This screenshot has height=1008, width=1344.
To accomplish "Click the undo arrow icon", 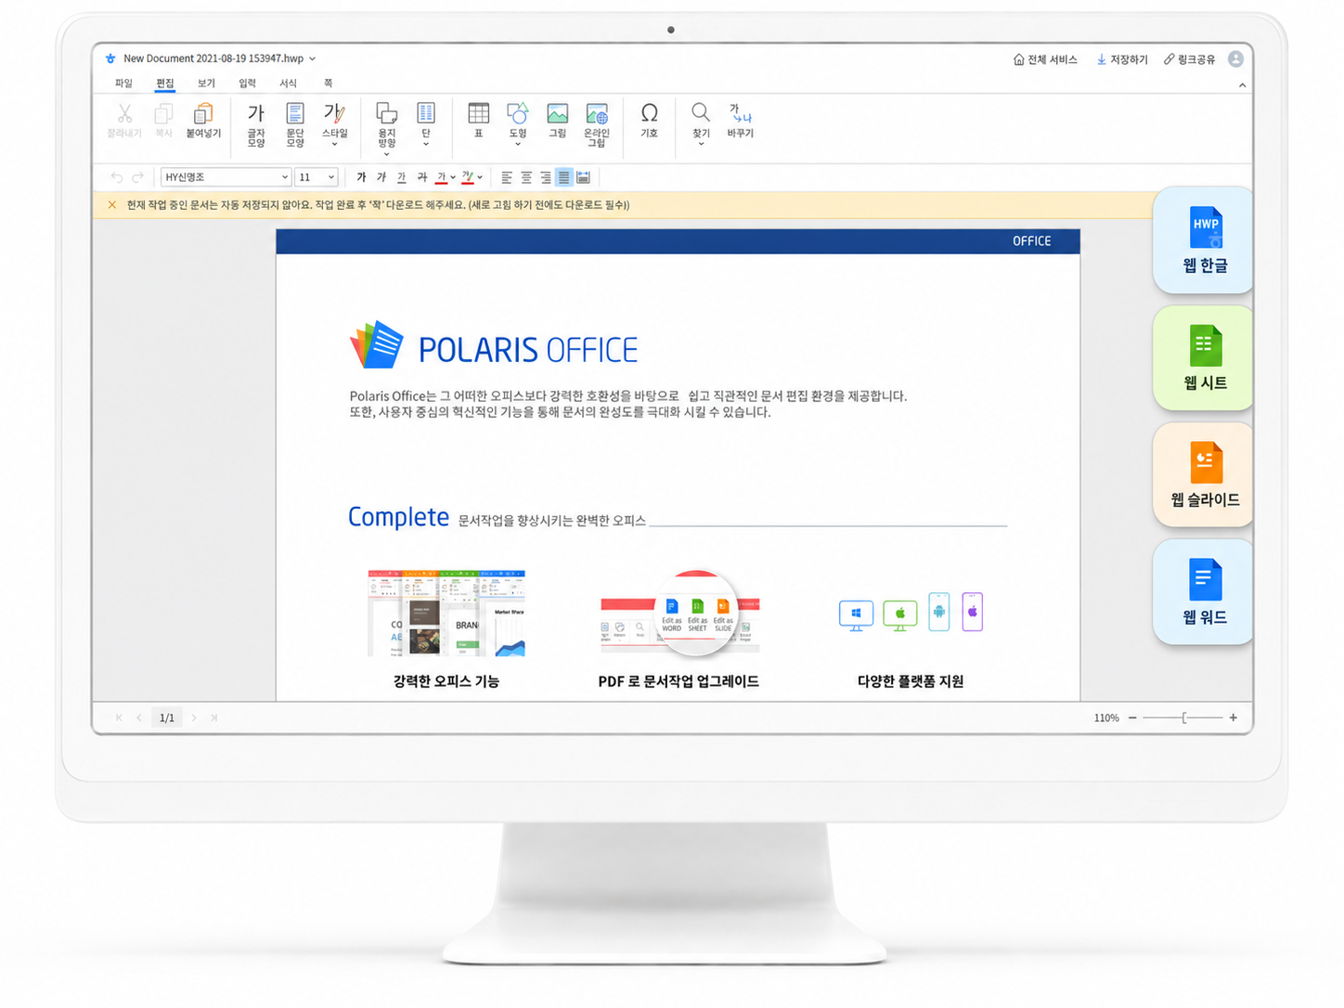I will pos(117,177).
